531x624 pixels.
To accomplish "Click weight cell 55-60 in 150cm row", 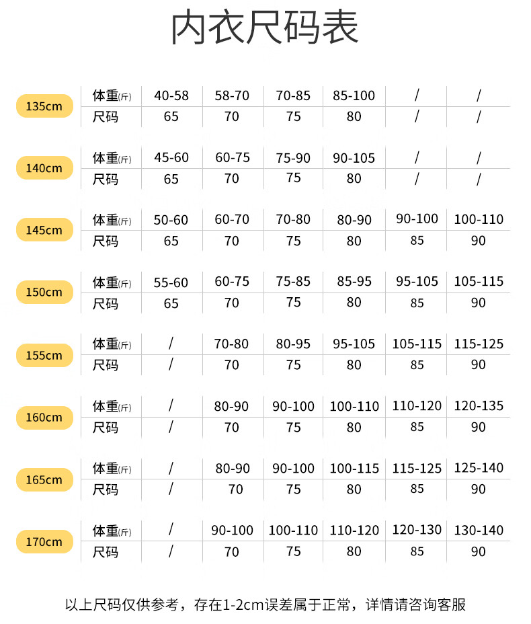I will click(x=171, y=282).
